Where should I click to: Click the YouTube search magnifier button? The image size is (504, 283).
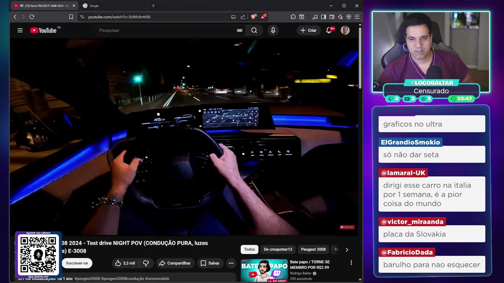point(254,30)
